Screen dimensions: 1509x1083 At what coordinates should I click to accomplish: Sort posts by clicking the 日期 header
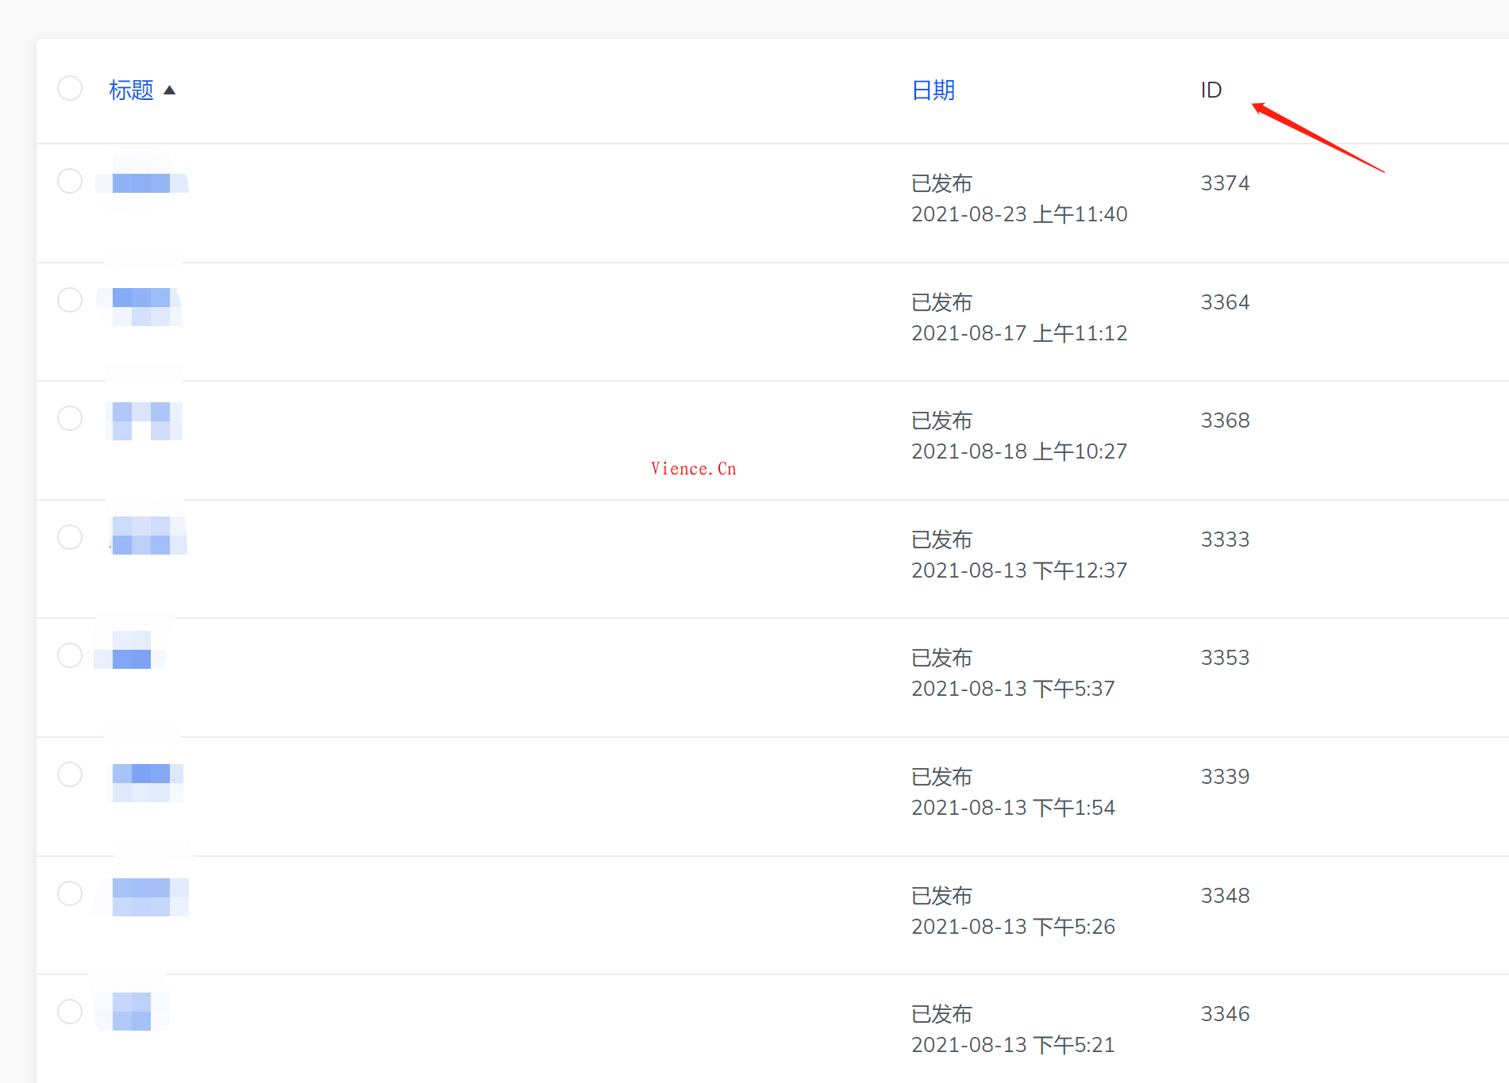(934, 90)
